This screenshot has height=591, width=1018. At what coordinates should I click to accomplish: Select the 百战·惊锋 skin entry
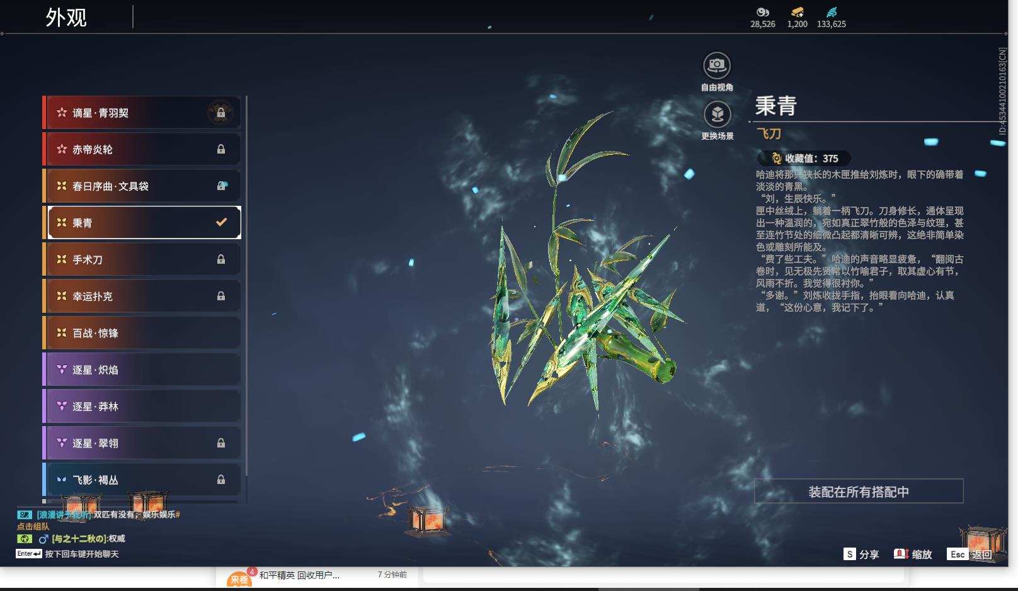point(142,333)
